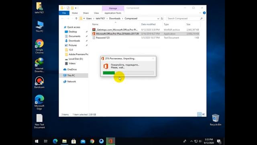Switch to large icons view layout
257x145 pixels.
(204, 114)
